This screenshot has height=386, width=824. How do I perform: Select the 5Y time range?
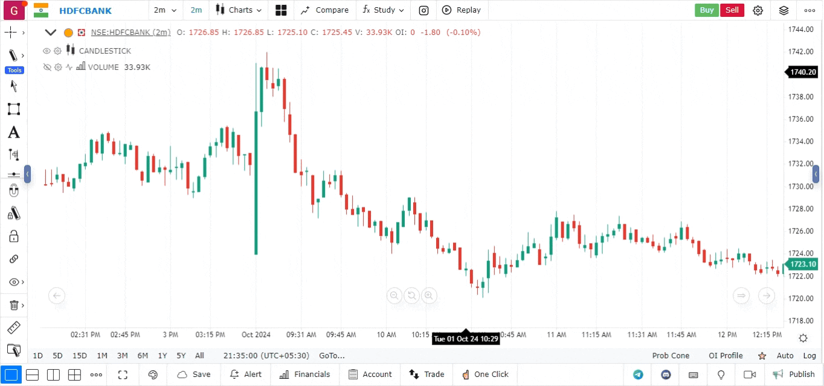[181, 356]
